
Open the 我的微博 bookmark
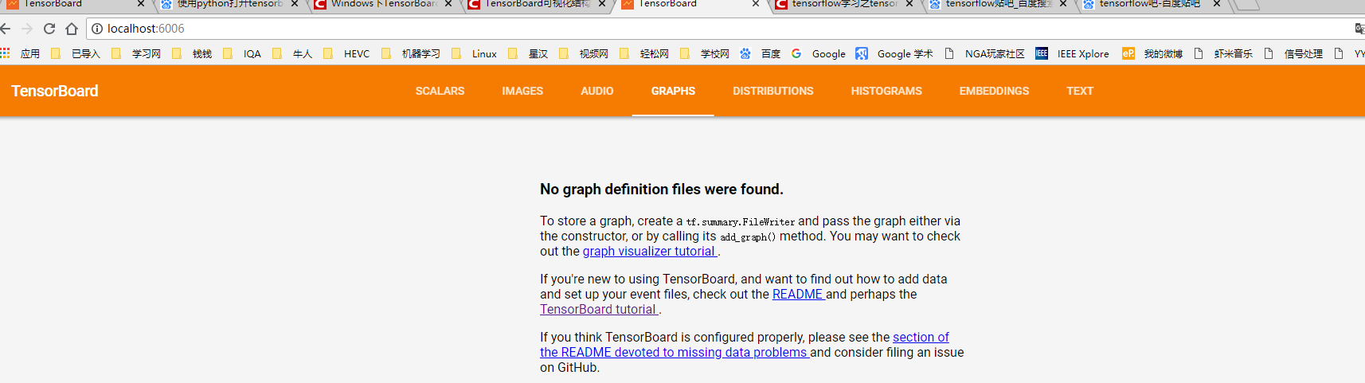1152,53
